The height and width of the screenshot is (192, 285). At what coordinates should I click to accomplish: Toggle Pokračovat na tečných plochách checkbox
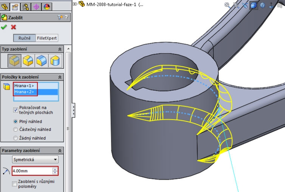click(16, 110)
